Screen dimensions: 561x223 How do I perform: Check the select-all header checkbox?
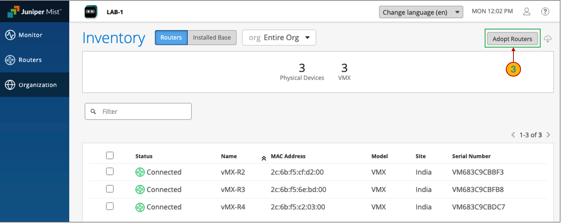click(110, 155)
